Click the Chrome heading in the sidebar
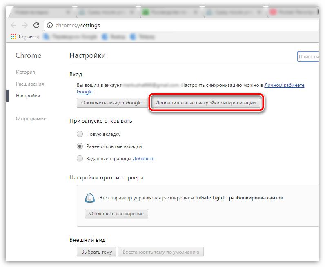This screenshot has width=325, height=267. coord(29,55)
